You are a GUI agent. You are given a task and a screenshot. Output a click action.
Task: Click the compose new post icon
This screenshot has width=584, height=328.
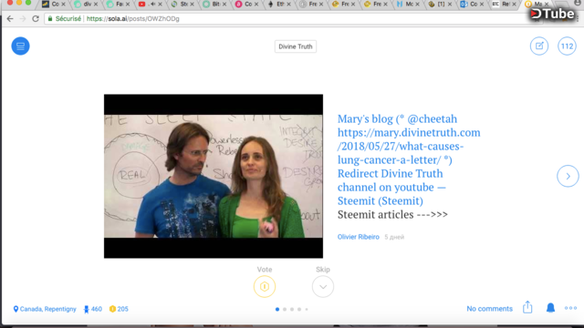(x=539, y=46)
